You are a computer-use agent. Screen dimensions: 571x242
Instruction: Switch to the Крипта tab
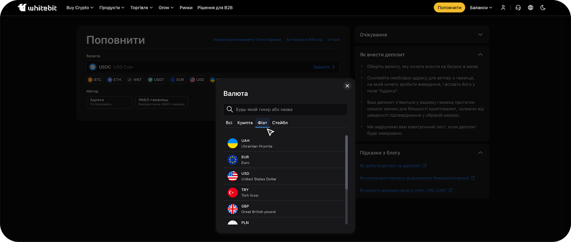coord(245,123)
